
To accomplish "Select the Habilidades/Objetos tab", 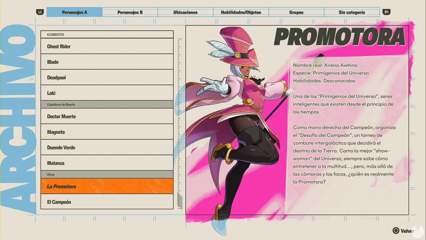I will tap(241, 12).
